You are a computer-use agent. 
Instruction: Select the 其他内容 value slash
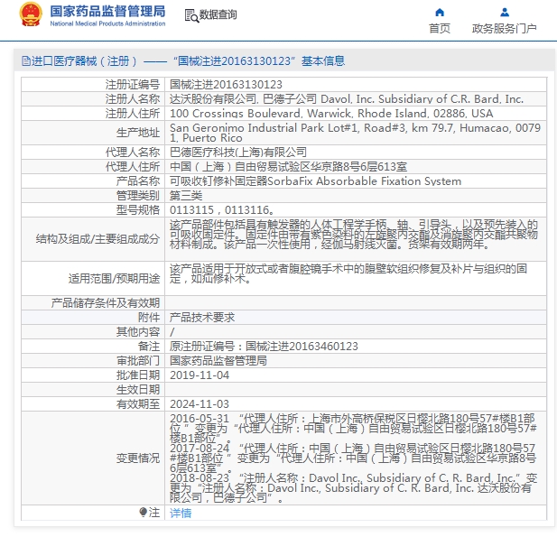(172, 332)
